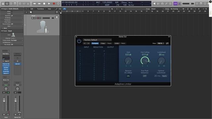Screen dimensions: 212x119
Task: Apply the optimal lookahead
Action: pos(164,76)
